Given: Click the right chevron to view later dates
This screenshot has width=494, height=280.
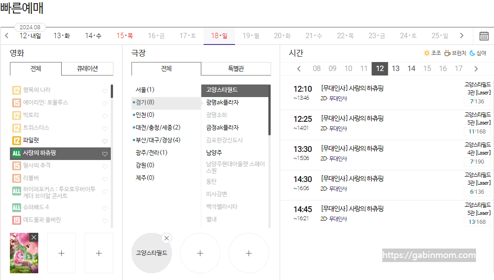Looking at the screenshot, I should (461, 35).
